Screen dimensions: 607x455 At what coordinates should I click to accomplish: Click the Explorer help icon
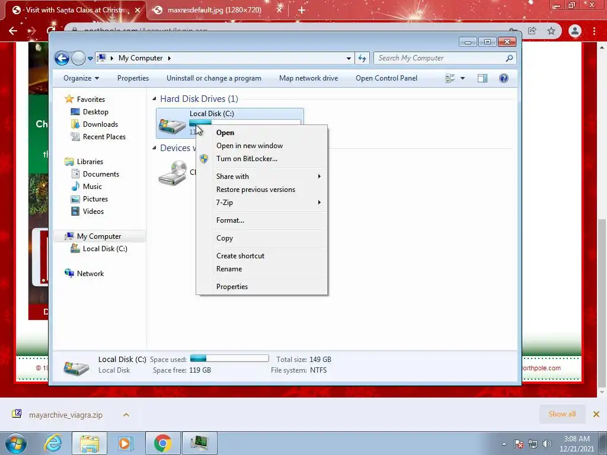[x=504, y=79]
